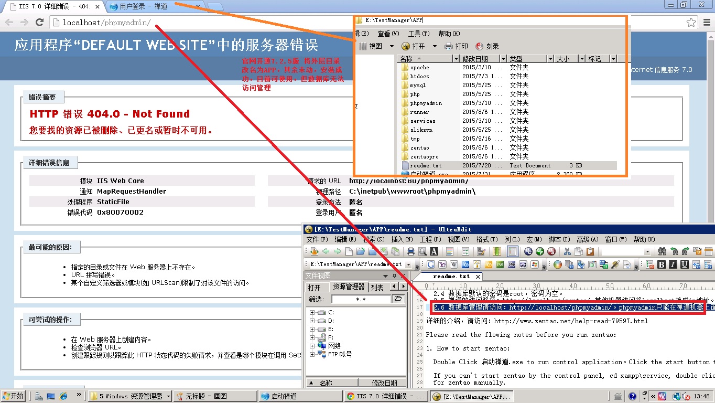This screenshot has height=403, width=715.
Task: Click the UltraEdit Print icon
Action: point(411,252)
